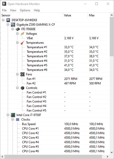The width and height of the screenshot is (114, 159).
Task: Collapse the Temperatures group
Action: pos(17,43)
